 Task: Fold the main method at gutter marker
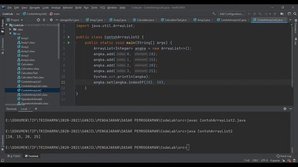[74, 43]
